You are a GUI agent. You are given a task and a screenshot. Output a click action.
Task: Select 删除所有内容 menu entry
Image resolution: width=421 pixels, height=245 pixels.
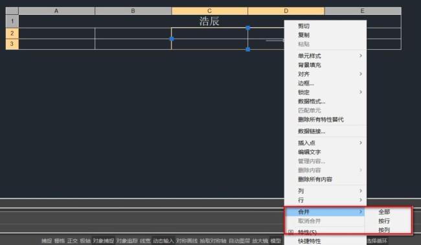315,179
